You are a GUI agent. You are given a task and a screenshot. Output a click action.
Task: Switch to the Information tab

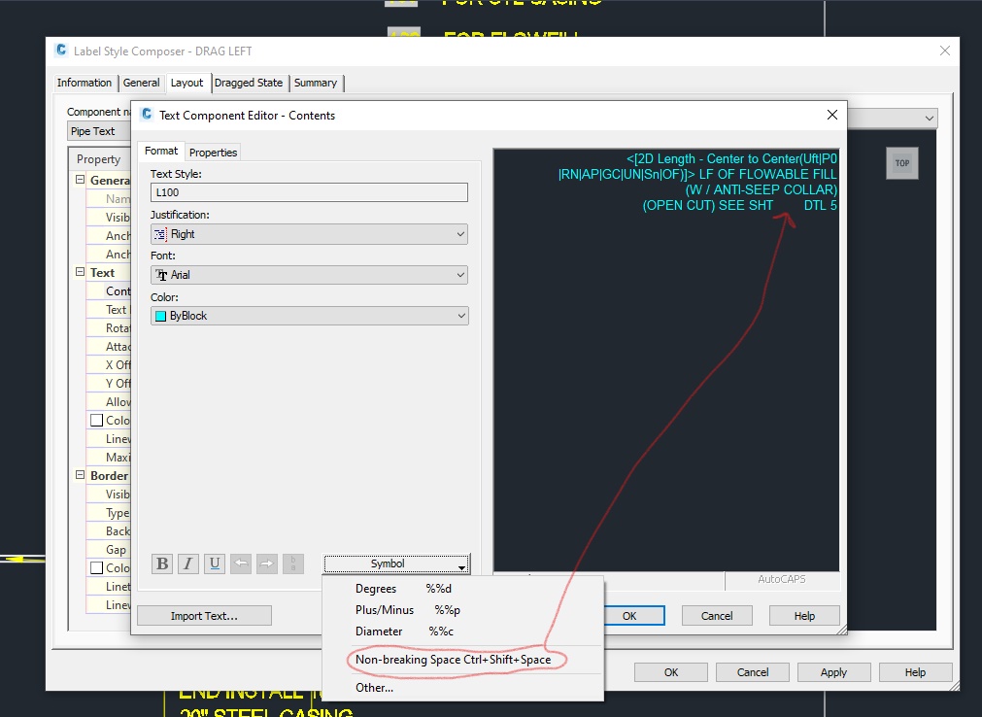pos(84,83)
